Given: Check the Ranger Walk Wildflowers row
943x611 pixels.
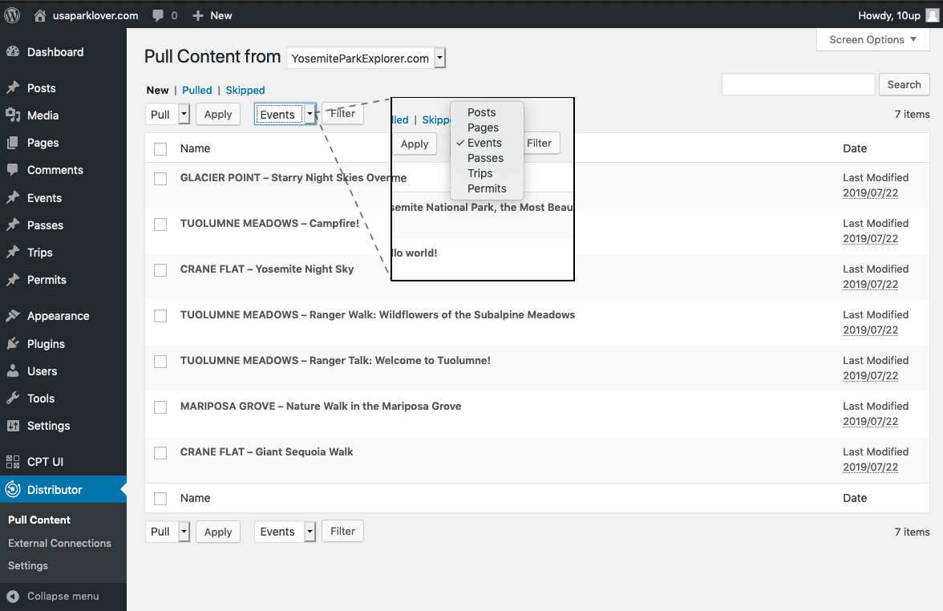Looking at the screenshot, I should pyautogui.click(x=160, y=316).
